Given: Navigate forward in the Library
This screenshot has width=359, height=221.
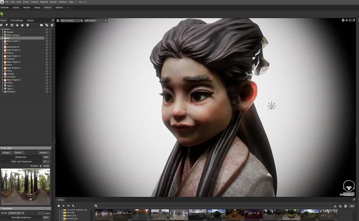Looking at the screenshot, I should 69,206.
